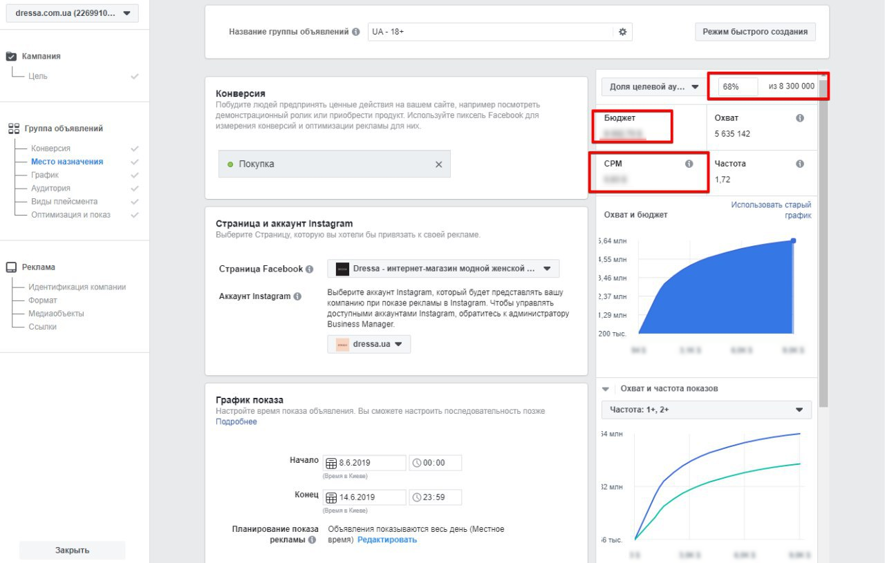Open the dressa.com.ua account dropdown
Screen dimensions: 885x563
tap(72, 13)
